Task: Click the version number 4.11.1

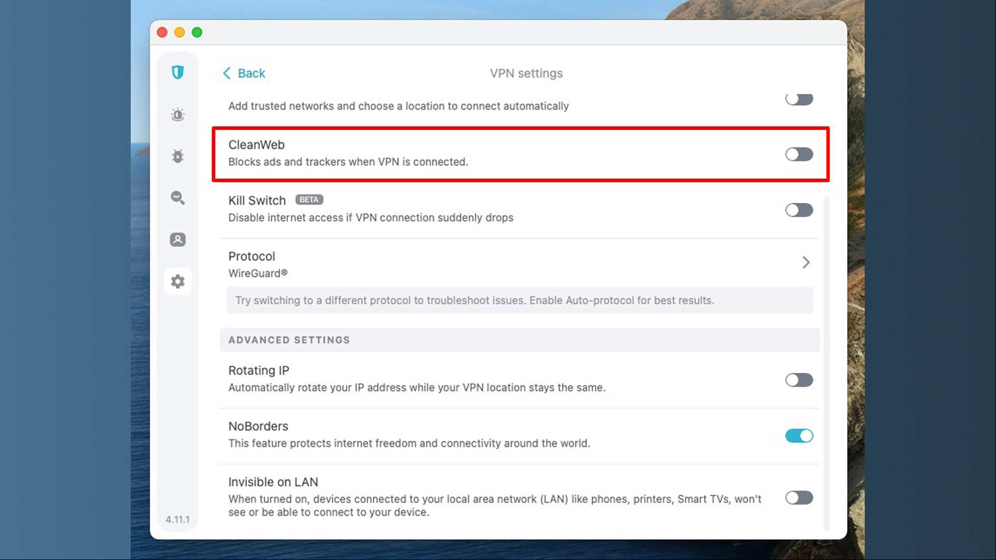Action: tap(177, 519)
